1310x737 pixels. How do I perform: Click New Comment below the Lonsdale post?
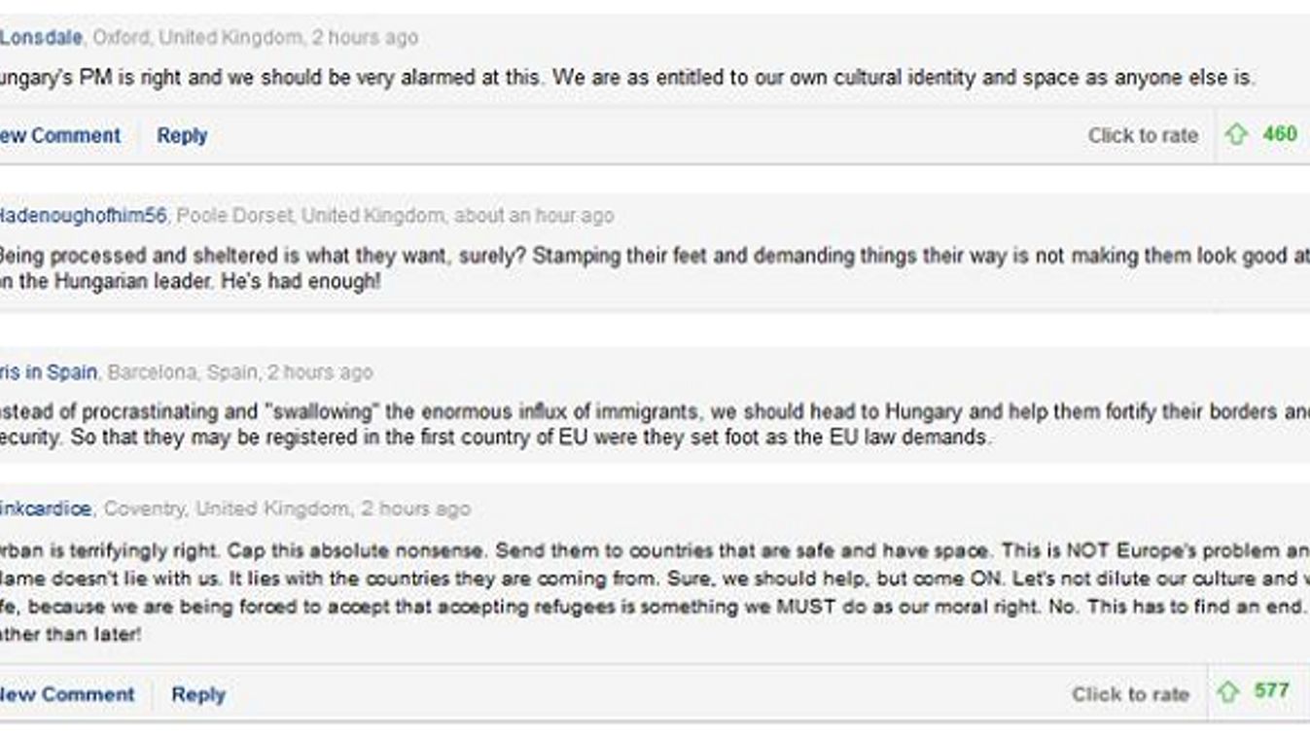(x=59, y=135)
